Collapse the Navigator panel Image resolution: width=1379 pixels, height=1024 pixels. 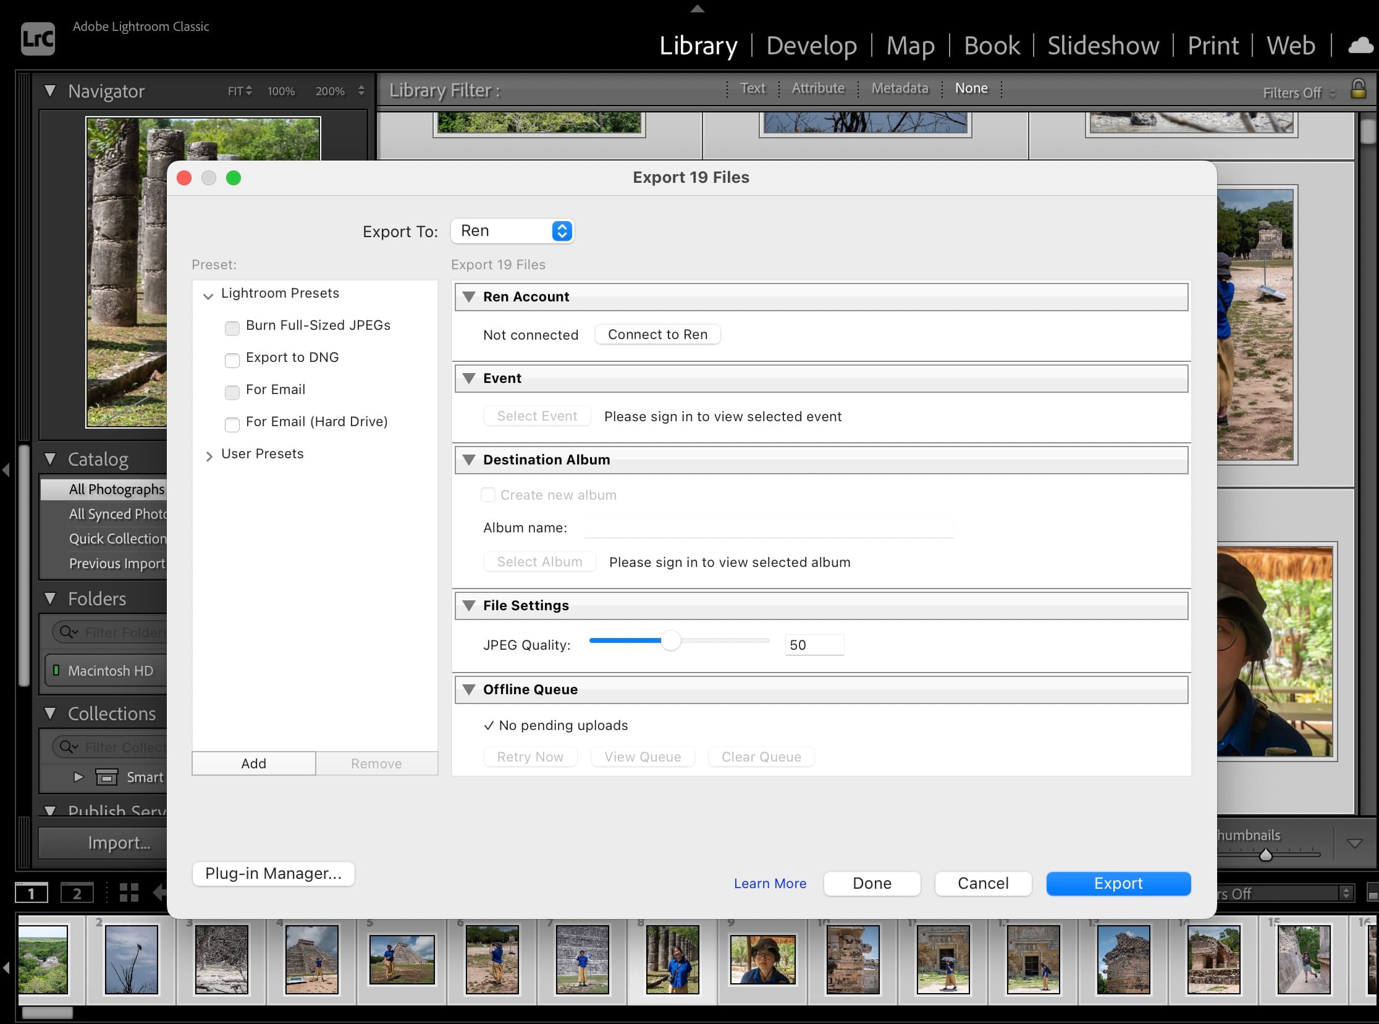[50, 91]
